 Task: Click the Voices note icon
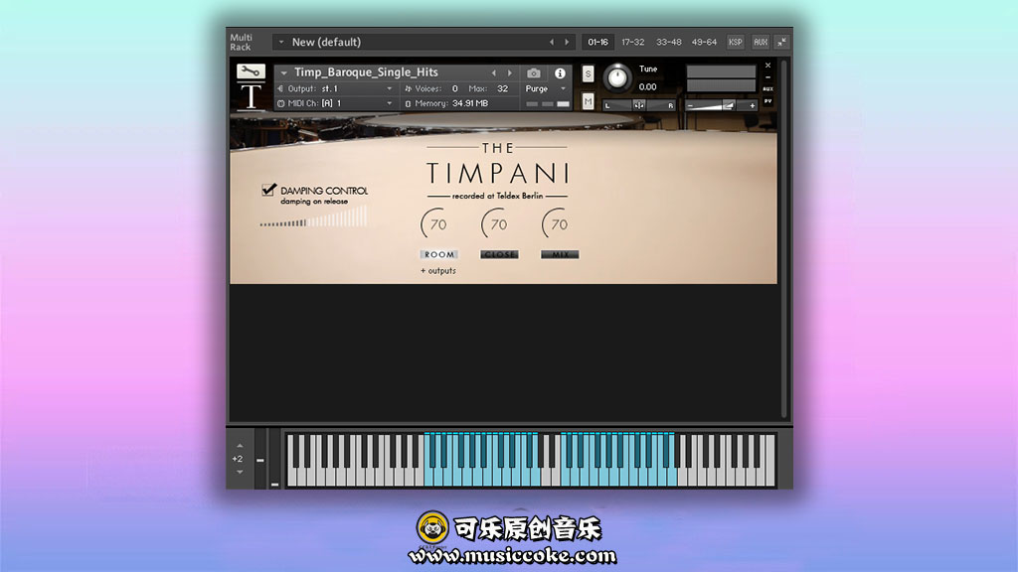pos(408,88)
